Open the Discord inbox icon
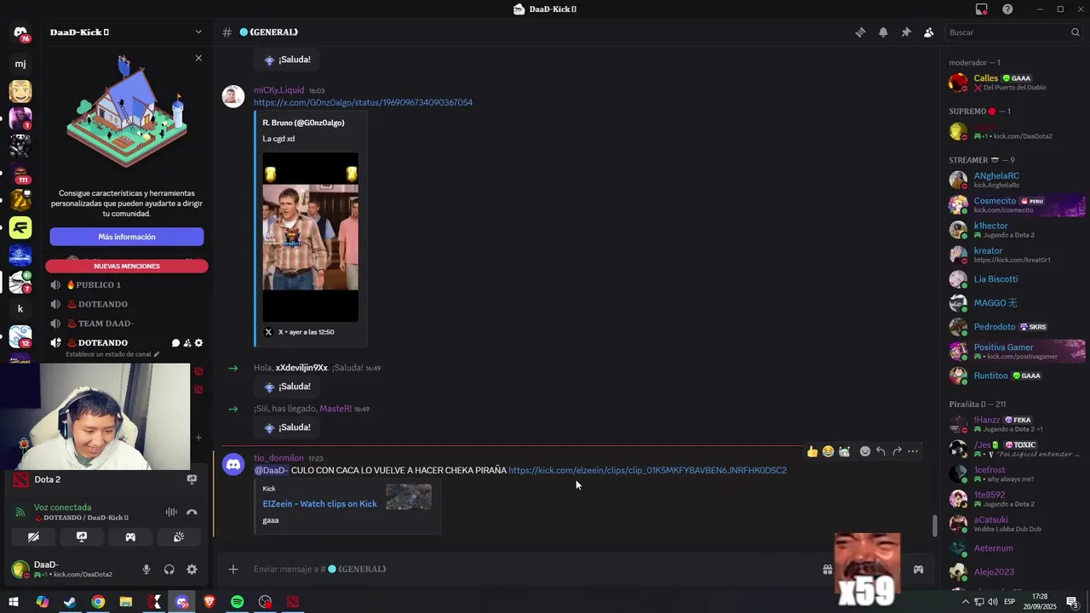The width and height of the screenshot is (1090, 613). coord(982,9)
